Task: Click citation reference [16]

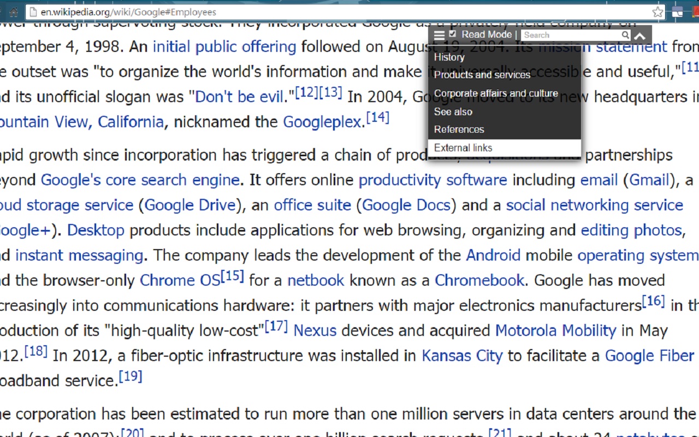Action: point(653,300)
